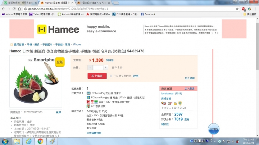259x145 pixels.
Task: Click the Hamee logo banner
Action: point(58,29)
